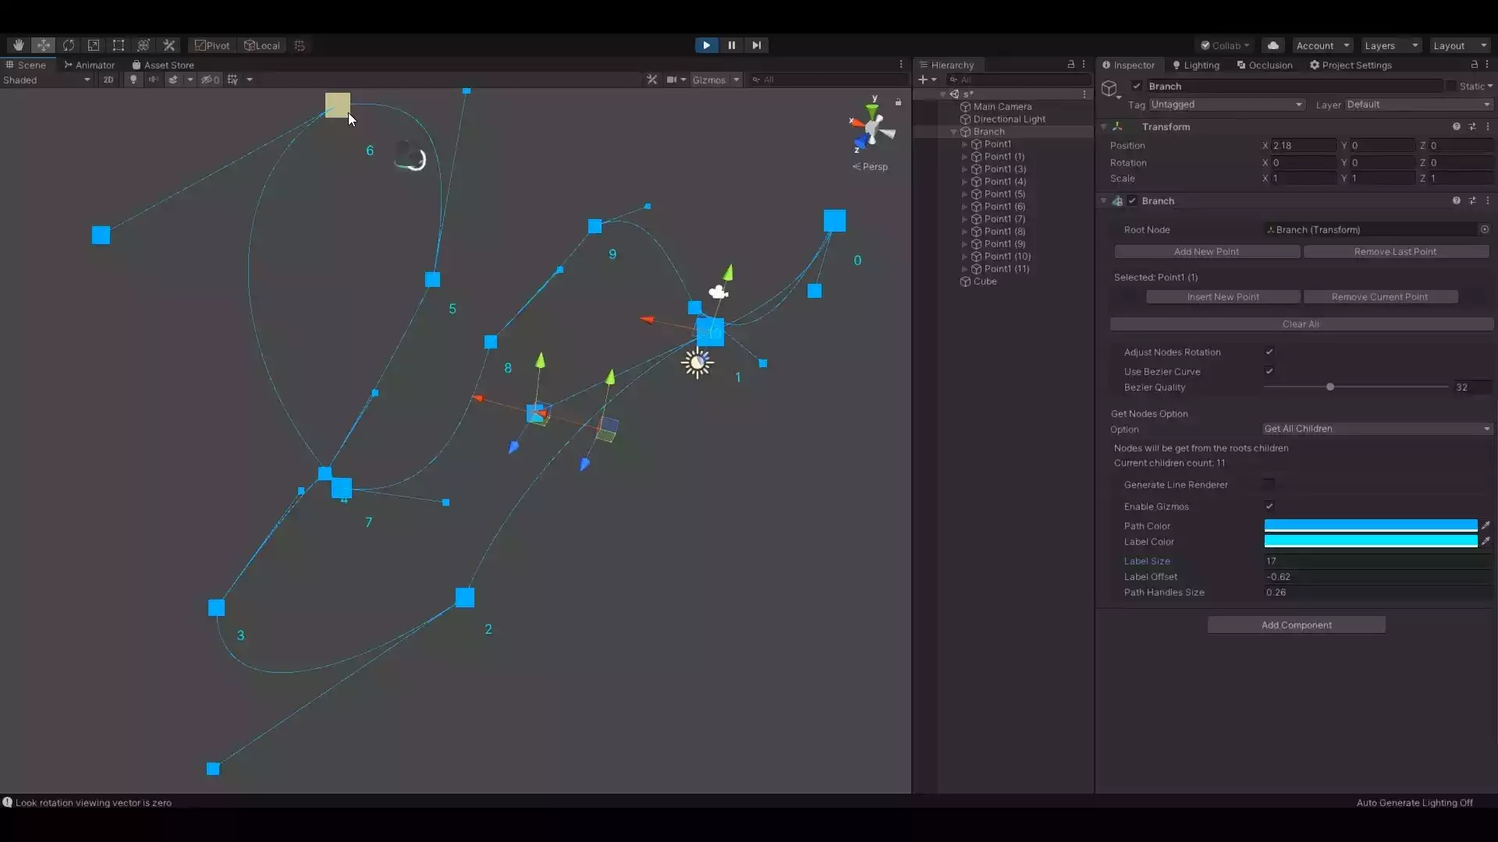Collapse the Branch hierarchy item
This screenshot has height=842, width=1498.
[953, 132]
